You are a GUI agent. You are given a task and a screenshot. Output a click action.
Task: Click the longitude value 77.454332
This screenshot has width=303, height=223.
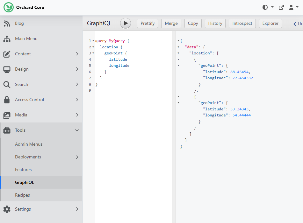pyautogui.click(x=243, y=78)
